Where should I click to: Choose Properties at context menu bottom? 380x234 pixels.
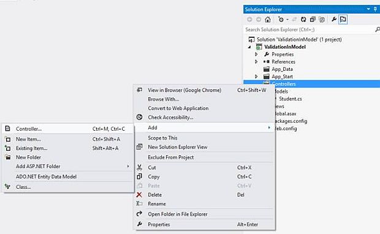(204, 224)
